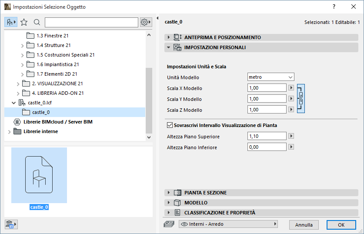Click the Annulla button
This screenshot has height=234, width=364.
(x=304, y=225)
